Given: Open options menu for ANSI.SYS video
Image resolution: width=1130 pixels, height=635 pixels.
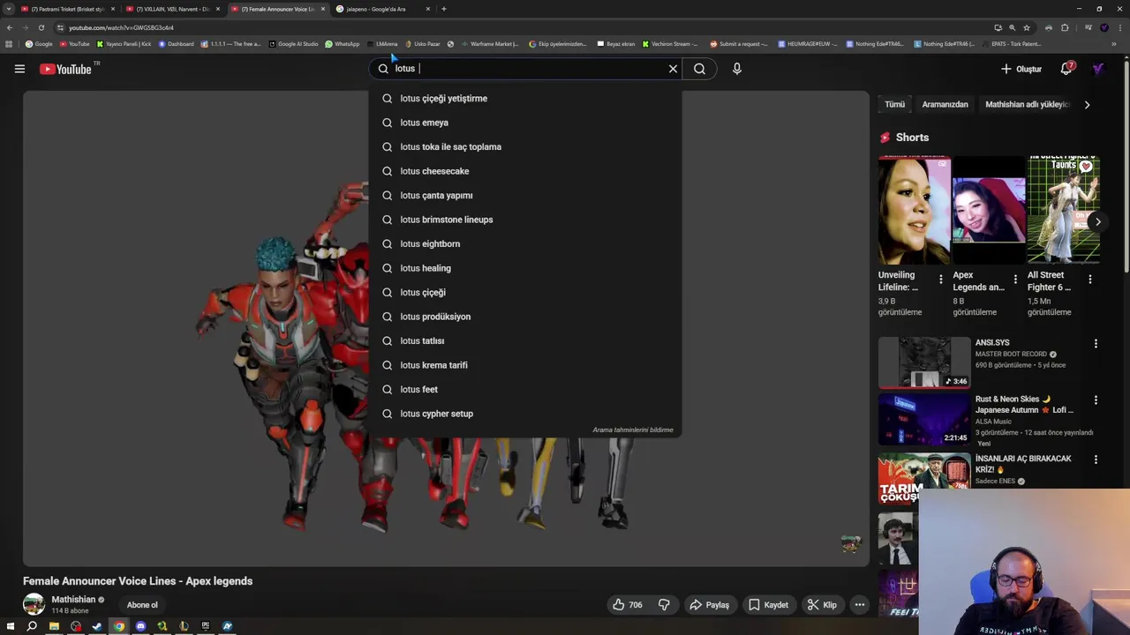Looking at the screenshot, I should [1096, 343].
